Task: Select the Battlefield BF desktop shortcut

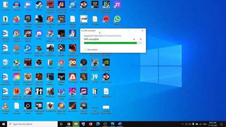Action: 106,7
